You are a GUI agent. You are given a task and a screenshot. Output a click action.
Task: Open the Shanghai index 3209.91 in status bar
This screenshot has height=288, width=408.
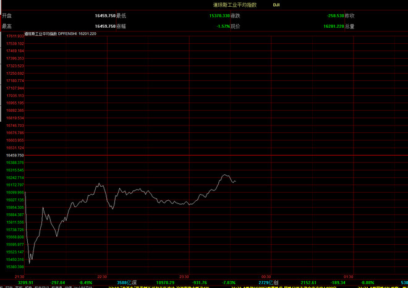tap(25, 282)
